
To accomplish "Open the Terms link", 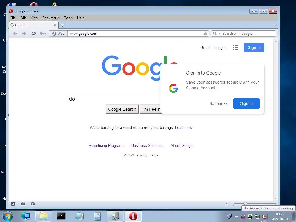I will (154, 155).
